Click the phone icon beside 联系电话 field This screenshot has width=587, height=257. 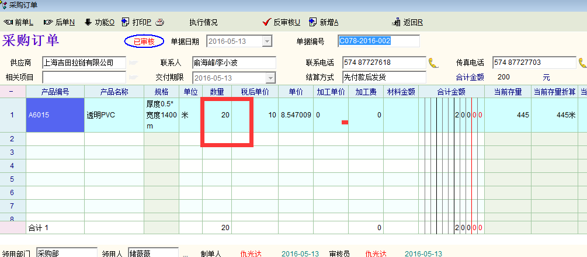(x=433, y=62)
